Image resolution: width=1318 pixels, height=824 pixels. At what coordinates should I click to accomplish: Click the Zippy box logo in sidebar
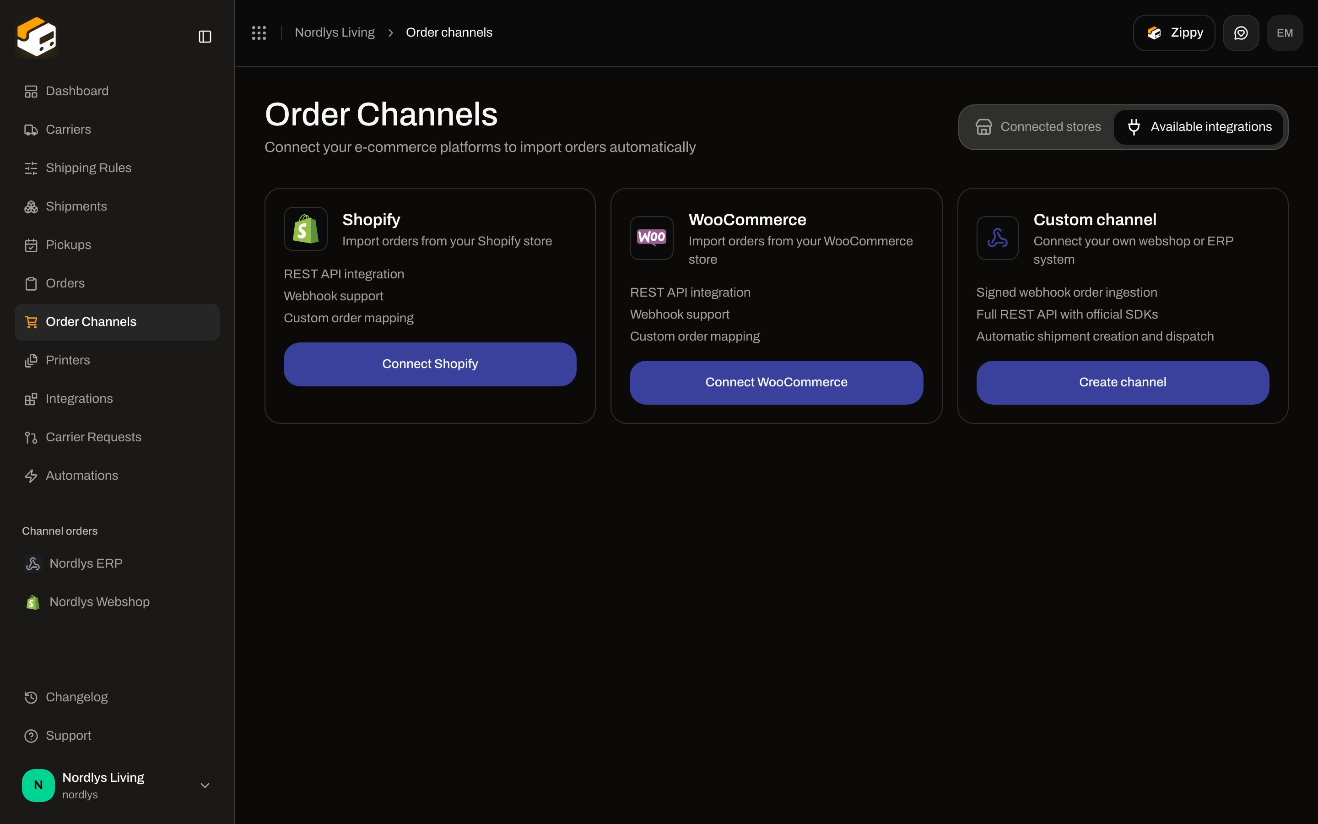[x=37, y=37]
